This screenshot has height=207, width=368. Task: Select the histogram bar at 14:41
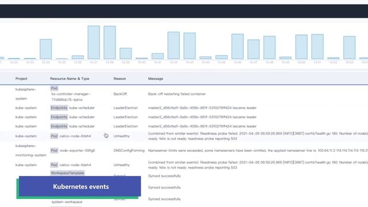[158, 56]
